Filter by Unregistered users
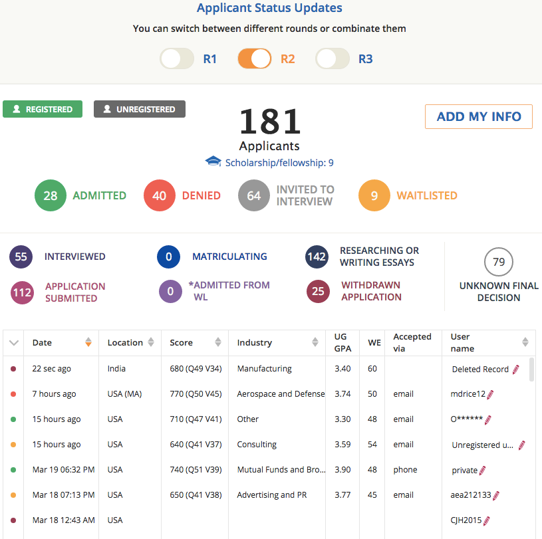This screenshot has width=542, height=539. point(140,109)
